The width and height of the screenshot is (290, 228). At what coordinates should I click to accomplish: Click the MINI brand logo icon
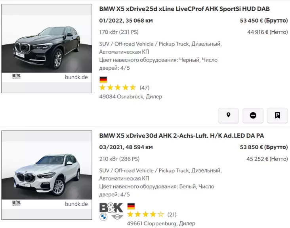pos(117,217)
